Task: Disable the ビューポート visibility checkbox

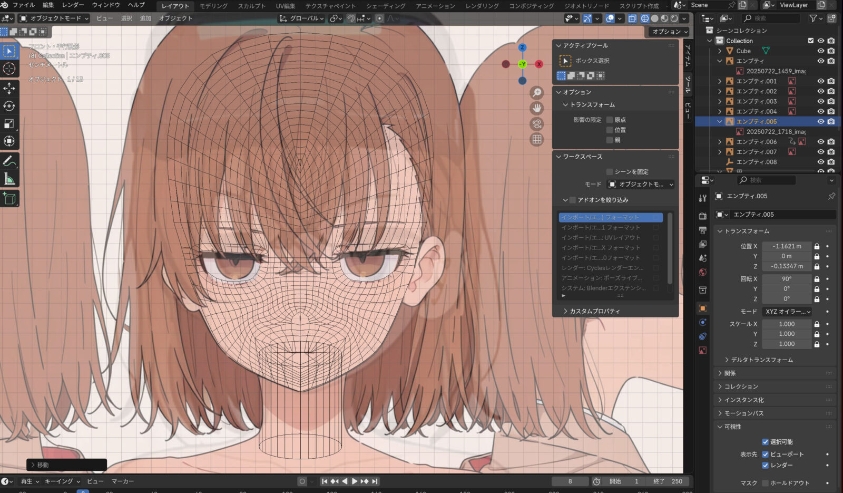Action: [x=766, y=454]
